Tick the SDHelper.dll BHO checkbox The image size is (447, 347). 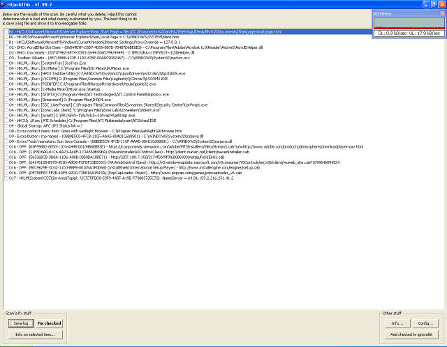pos(6,53)
